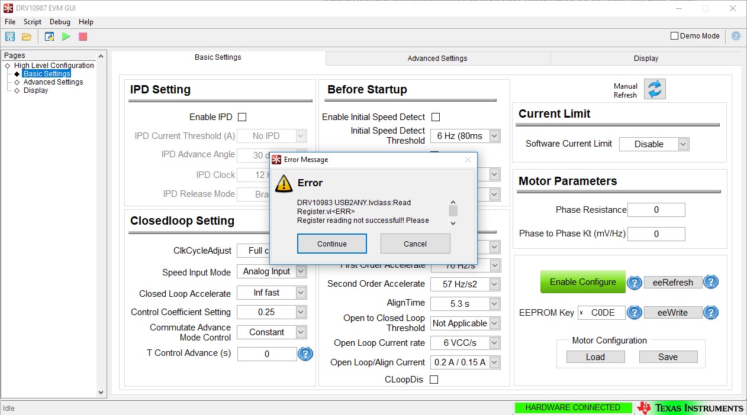Click the Phase Resistance input field
This screenshot has height=415, width=747.
click(656, 210)
